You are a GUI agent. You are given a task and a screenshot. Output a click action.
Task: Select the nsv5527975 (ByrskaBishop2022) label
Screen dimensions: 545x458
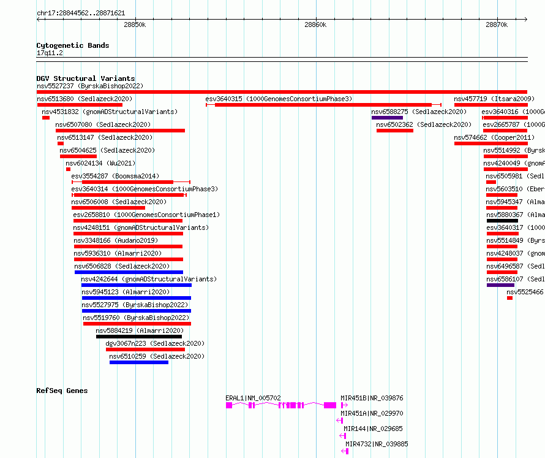[x=135, y=305]
